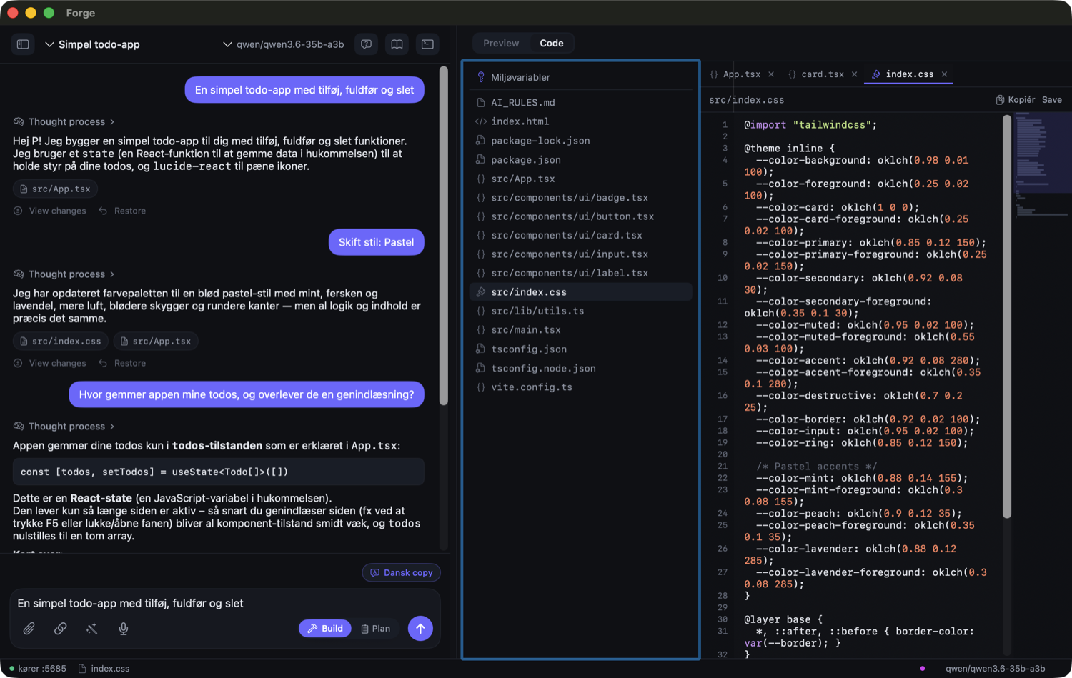Click the Dansk copy button
The width and height of the screenshot is (1072, 678).
point(402,573)
